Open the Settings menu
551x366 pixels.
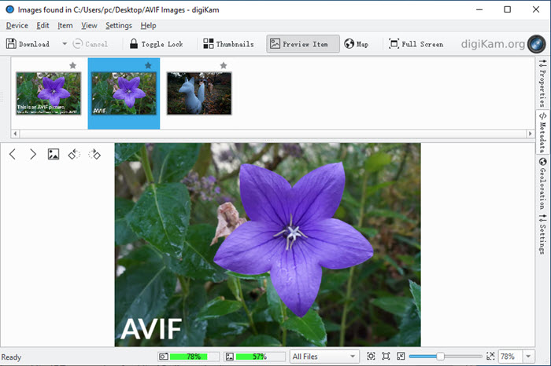pyautogui.click(x=119, y=26)
